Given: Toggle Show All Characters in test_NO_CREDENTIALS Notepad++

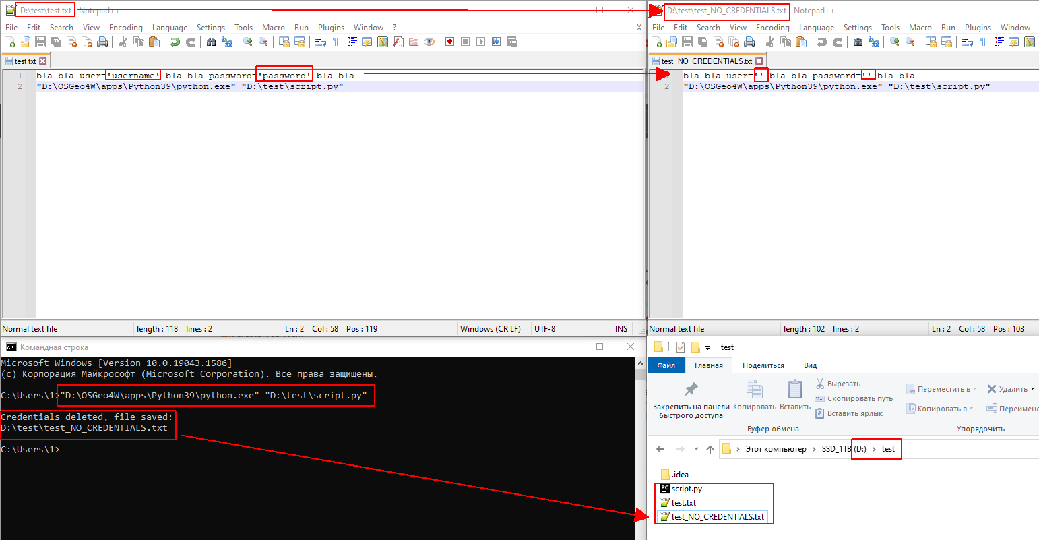Looking at the screenshot, I should [x=982, y=42].
